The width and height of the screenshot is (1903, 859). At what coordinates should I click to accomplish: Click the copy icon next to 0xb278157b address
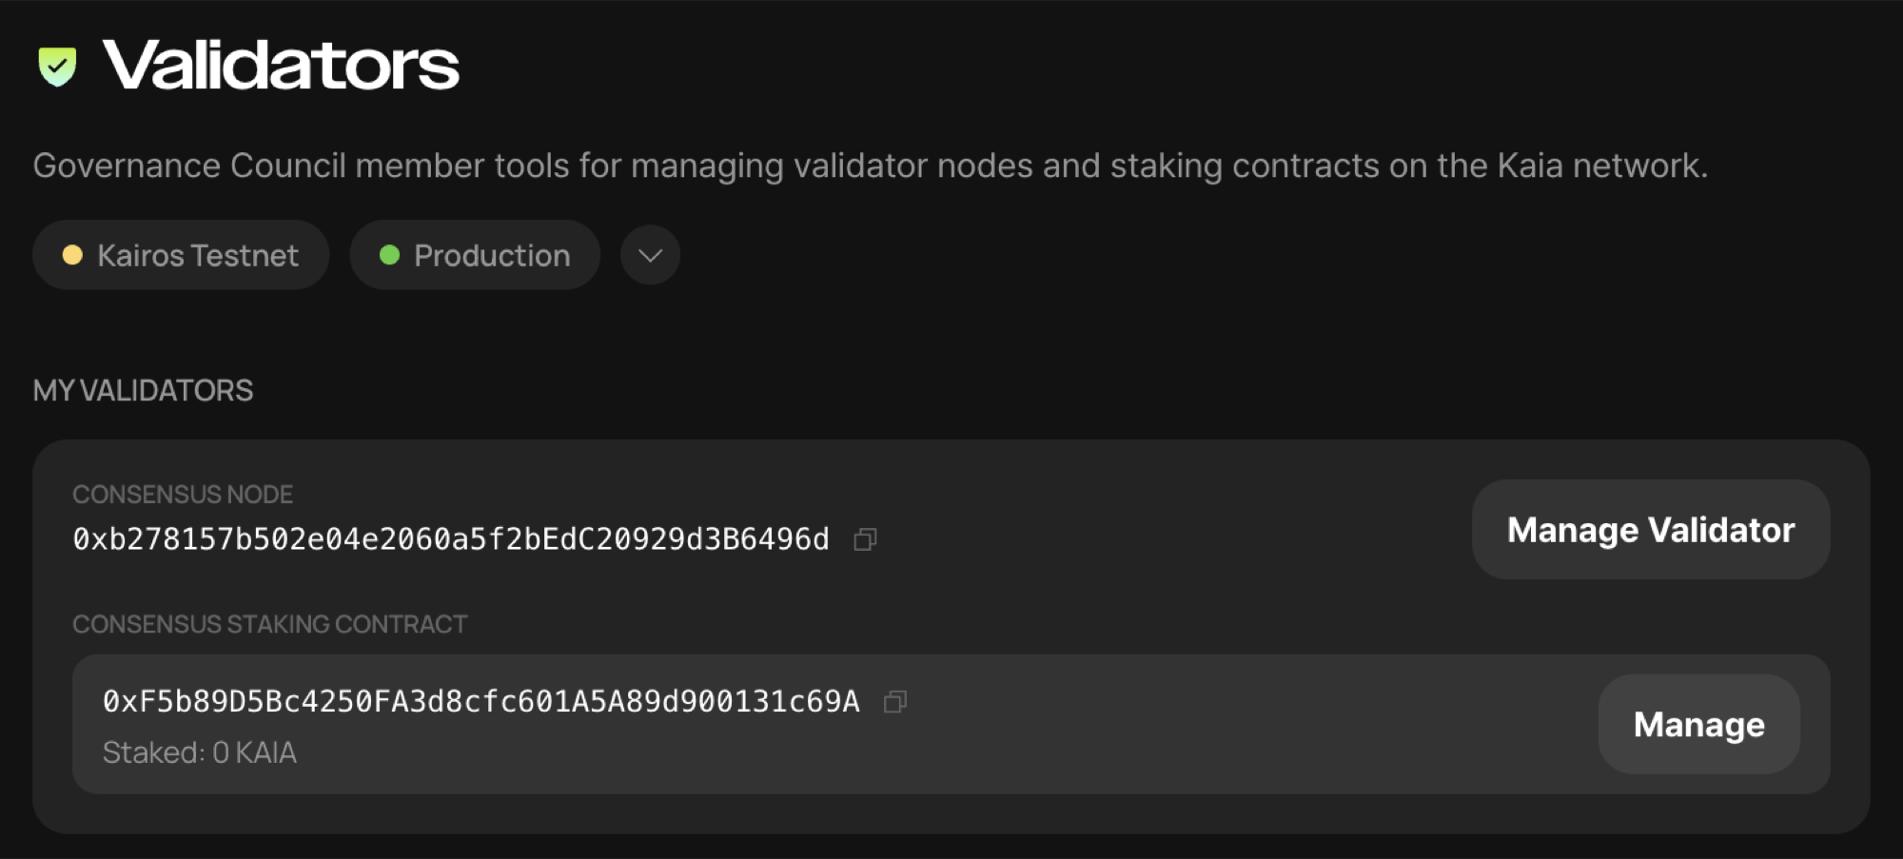[865, 538]
